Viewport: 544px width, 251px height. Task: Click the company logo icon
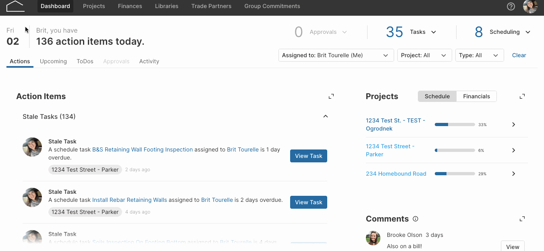pos(15,6)
